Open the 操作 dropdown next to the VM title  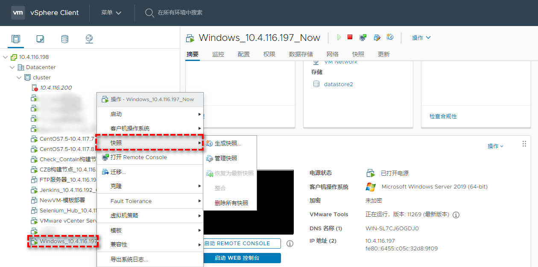421,38
